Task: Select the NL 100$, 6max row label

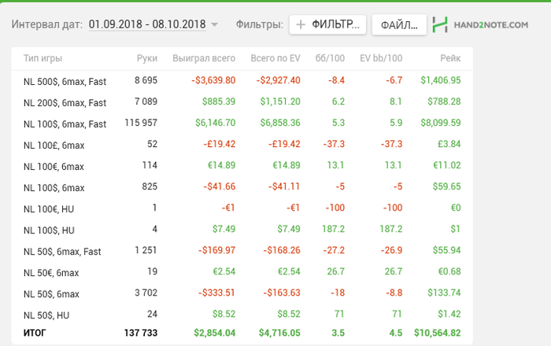Action: click(x=54, y=188)
